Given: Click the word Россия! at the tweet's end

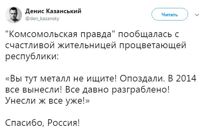Looking at the screenshot, I should click(64, 123).
